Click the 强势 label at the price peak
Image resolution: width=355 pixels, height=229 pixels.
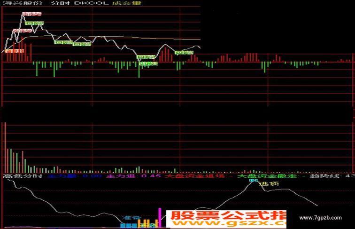point(32,14)
